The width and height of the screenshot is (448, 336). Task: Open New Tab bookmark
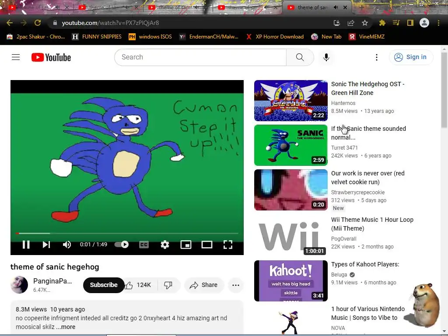[326, 37]
